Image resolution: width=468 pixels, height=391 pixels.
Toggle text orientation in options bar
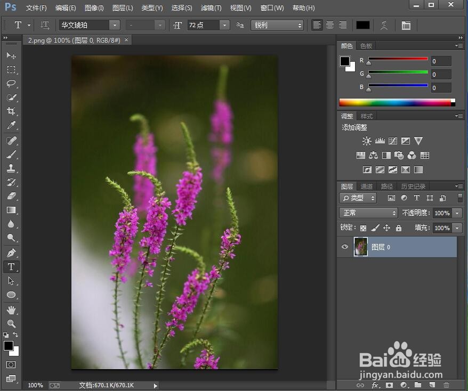(45, 25)
